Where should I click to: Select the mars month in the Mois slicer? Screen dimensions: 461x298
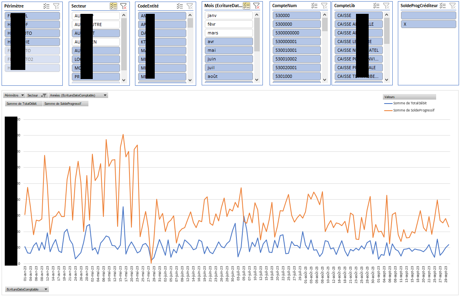[229, 33]
